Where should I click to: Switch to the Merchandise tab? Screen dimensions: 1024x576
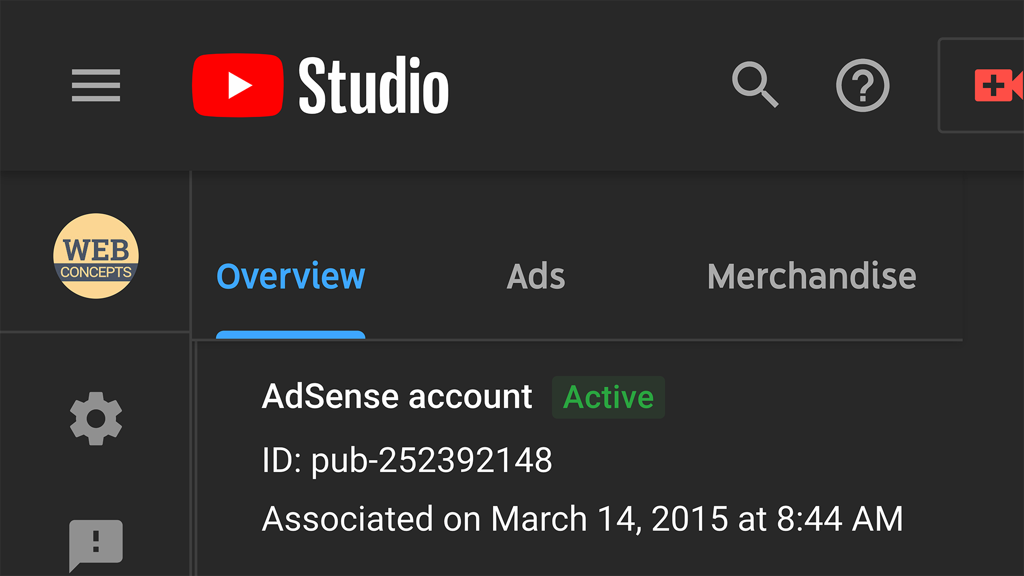[x=811, y=276]
